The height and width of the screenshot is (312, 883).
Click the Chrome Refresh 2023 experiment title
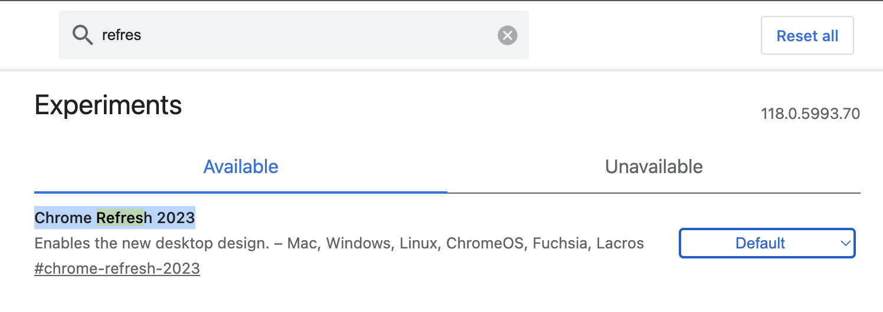point(115,218)
